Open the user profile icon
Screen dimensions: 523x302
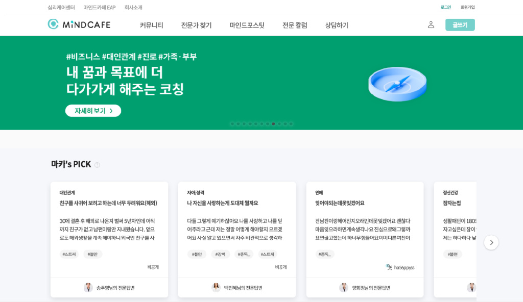(431, 24)
